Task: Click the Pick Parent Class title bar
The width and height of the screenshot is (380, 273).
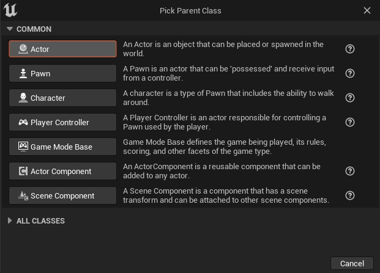Action: pos(190,10)
